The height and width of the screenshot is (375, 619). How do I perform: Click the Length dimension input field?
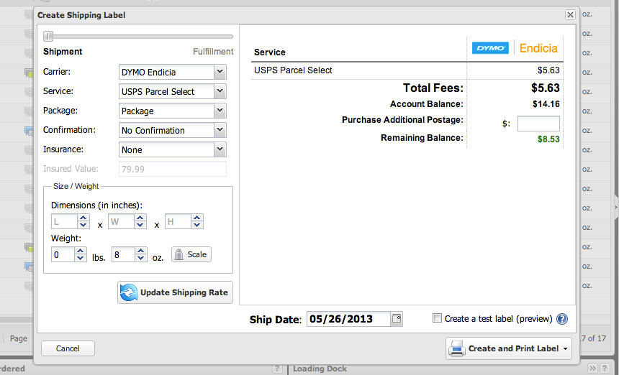(63, 222)
